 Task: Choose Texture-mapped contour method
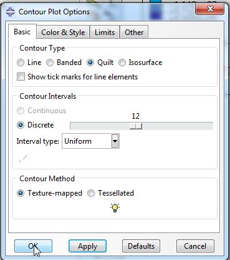coord(21,193)
